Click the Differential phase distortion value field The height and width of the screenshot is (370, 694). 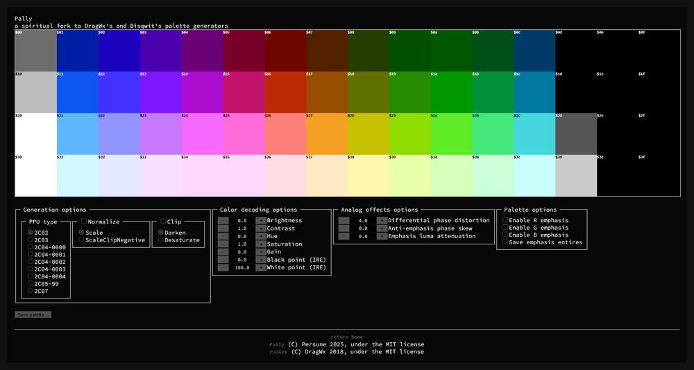pyautogui.click(x=363, y=221)
